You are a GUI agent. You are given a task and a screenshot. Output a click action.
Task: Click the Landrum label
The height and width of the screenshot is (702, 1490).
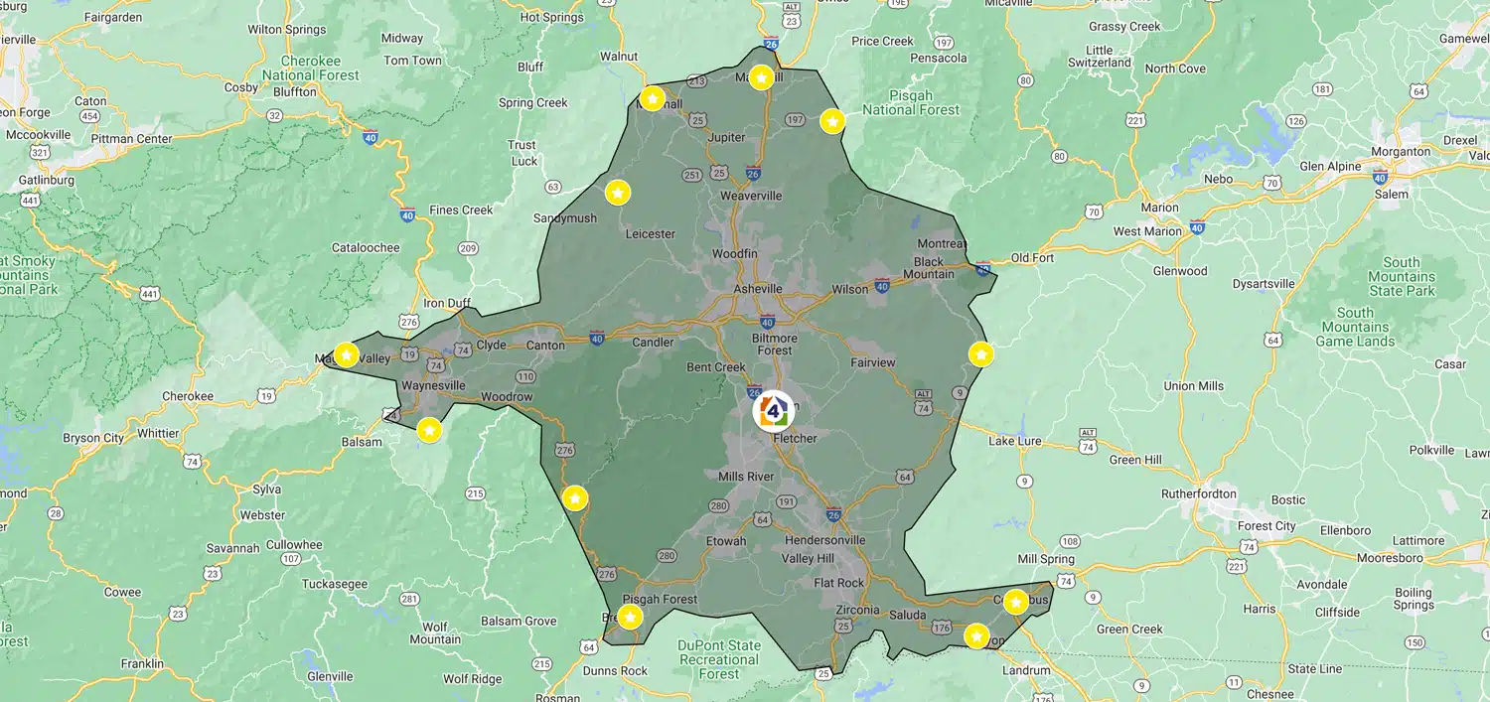[1026, 670]
